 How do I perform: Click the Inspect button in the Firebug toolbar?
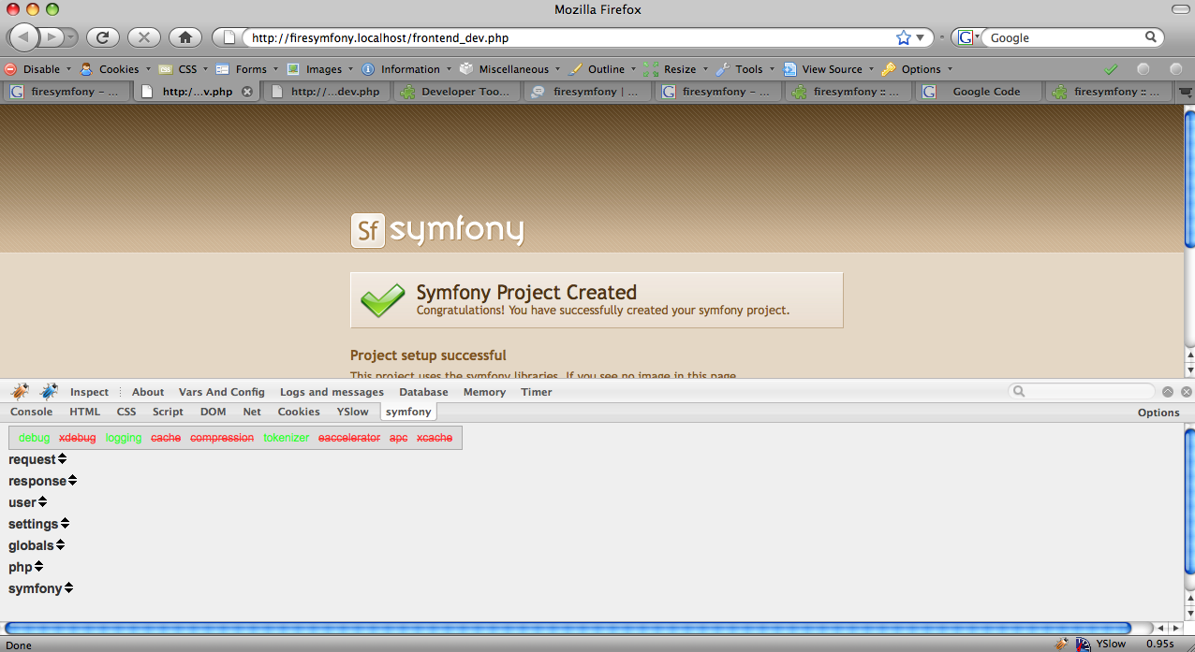[89, 391]
